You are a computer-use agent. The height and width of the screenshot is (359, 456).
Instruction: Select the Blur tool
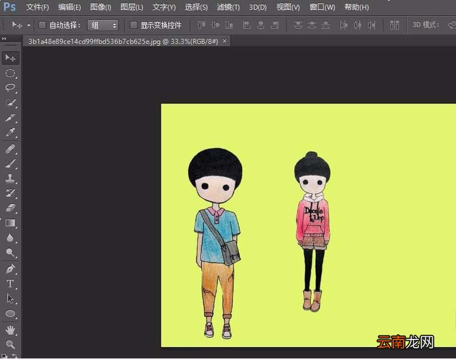(x=11, y=238)
